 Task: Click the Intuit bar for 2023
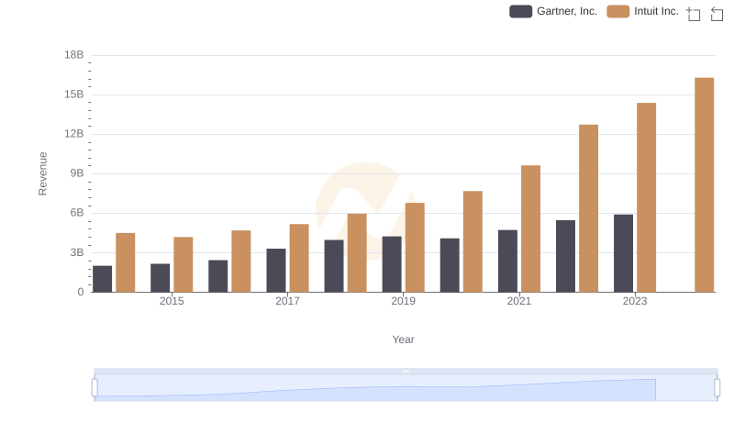(x=647, y=197)
